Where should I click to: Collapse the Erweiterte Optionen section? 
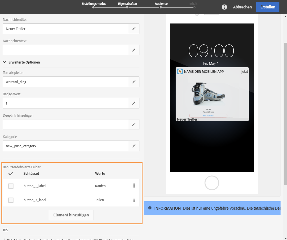coord(21,62)
